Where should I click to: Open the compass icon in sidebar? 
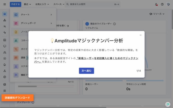click(5, 77)
